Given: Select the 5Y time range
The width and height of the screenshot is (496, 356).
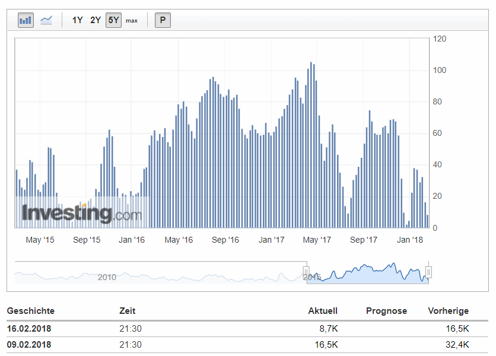Looking at the screenshot, I should tap(113, 20).
